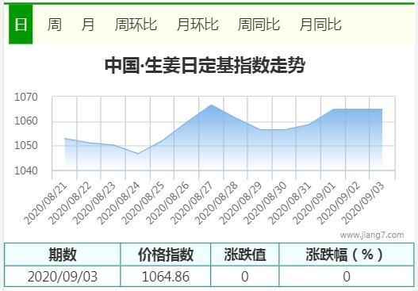Click the 2020/09/03 x-axis date label
The image size is (418, 291).
point(363,203)
